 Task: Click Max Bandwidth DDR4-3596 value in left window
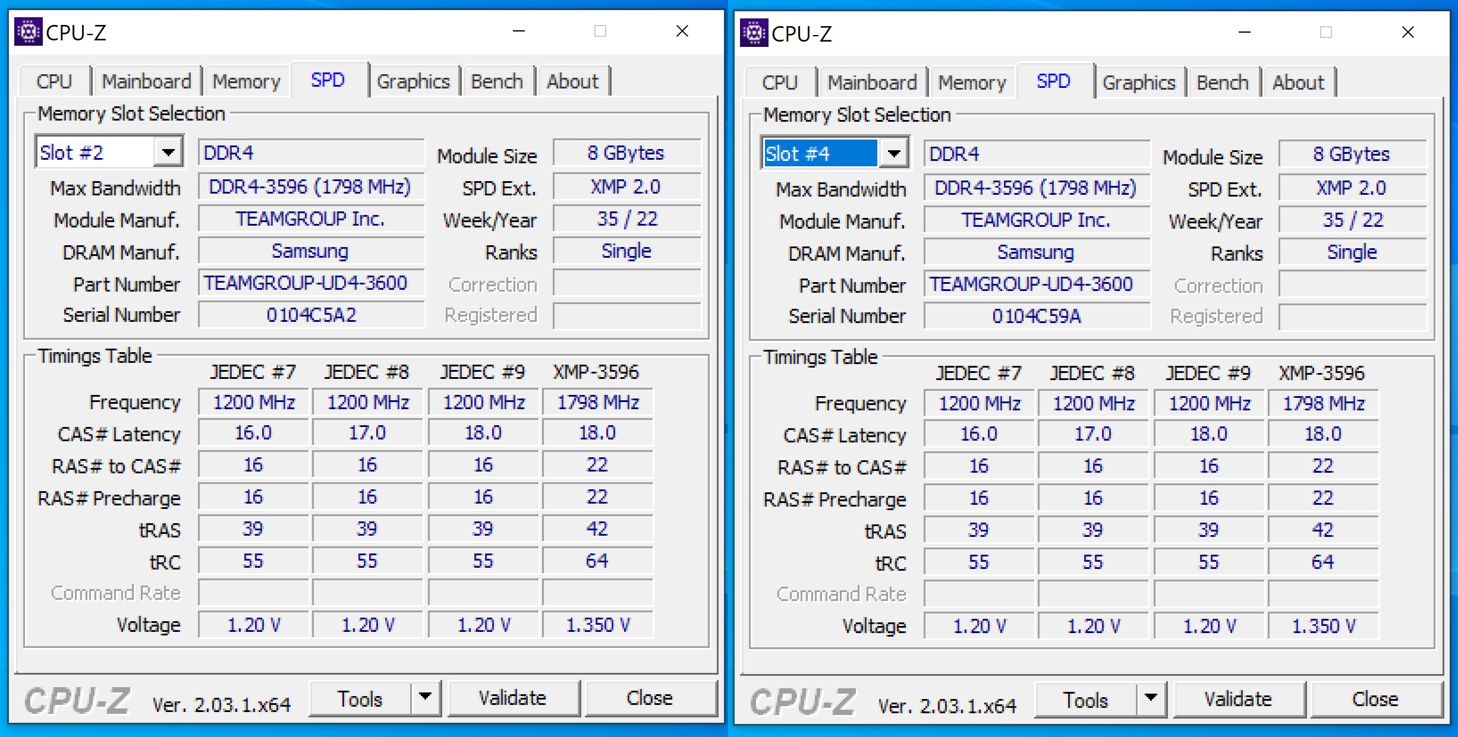pos(311,186)
